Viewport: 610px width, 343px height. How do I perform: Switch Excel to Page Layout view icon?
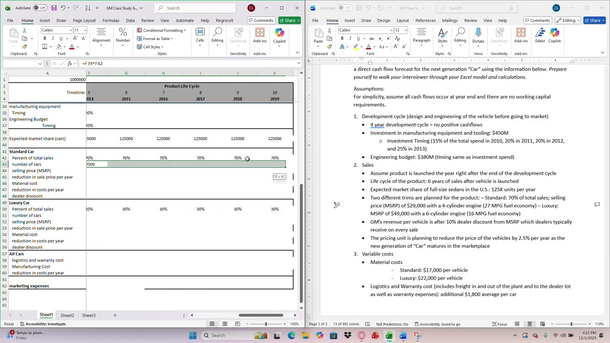(x=225, y=324)
